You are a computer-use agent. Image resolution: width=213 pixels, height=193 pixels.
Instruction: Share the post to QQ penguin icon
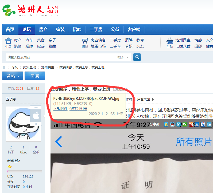(172, 124)
